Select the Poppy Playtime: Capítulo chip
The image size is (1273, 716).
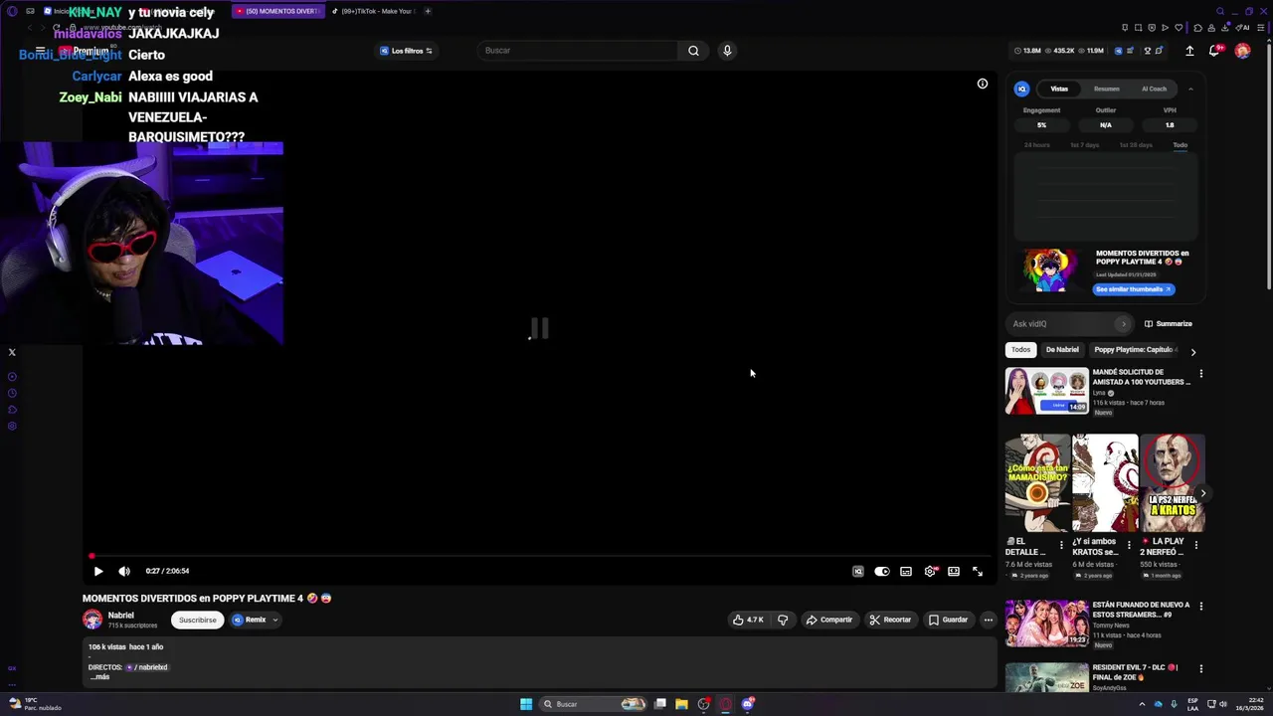[x=1134, y=350]
